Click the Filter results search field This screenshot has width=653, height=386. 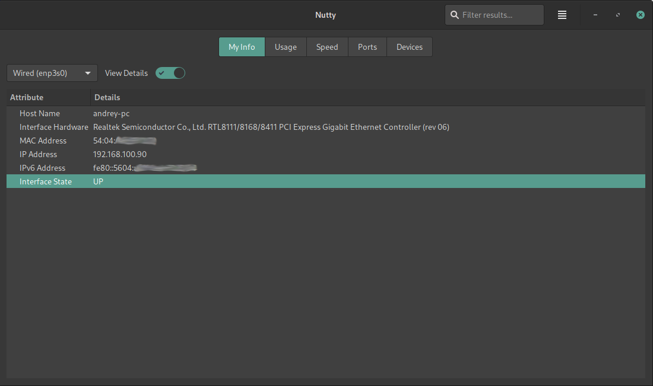coord(499,15)
